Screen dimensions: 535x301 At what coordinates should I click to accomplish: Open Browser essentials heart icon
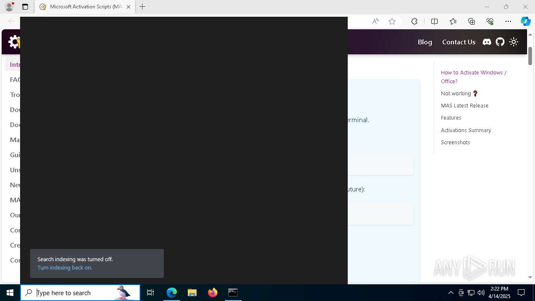pyautogui.click(x=490, y=21)
